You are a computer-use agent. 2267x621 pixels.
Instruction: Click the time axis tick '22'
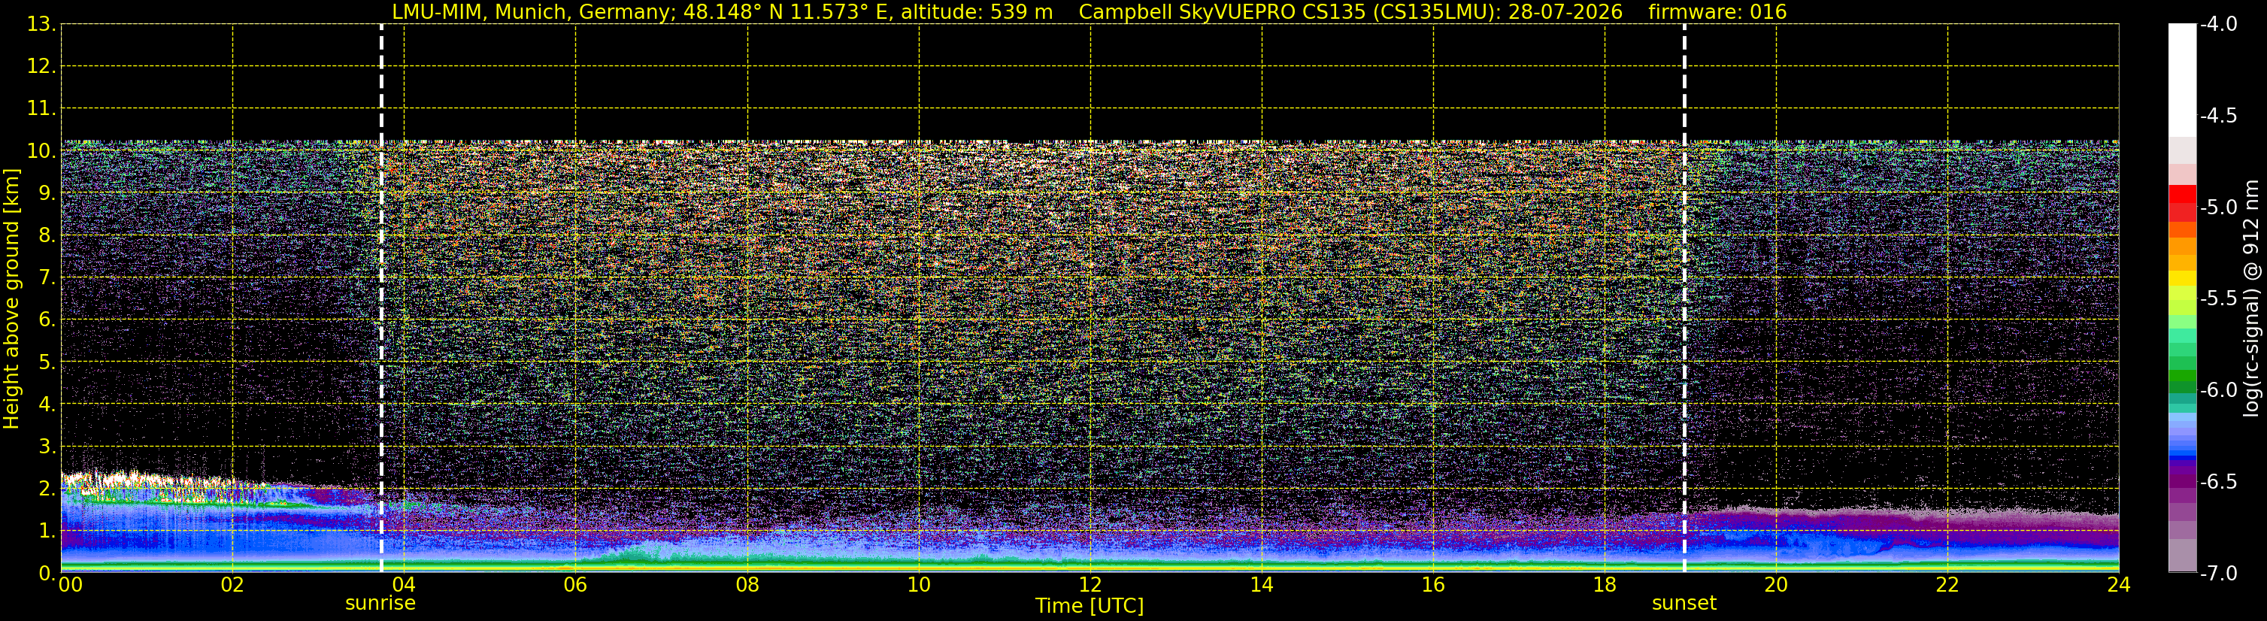[x=1947, y=585]
